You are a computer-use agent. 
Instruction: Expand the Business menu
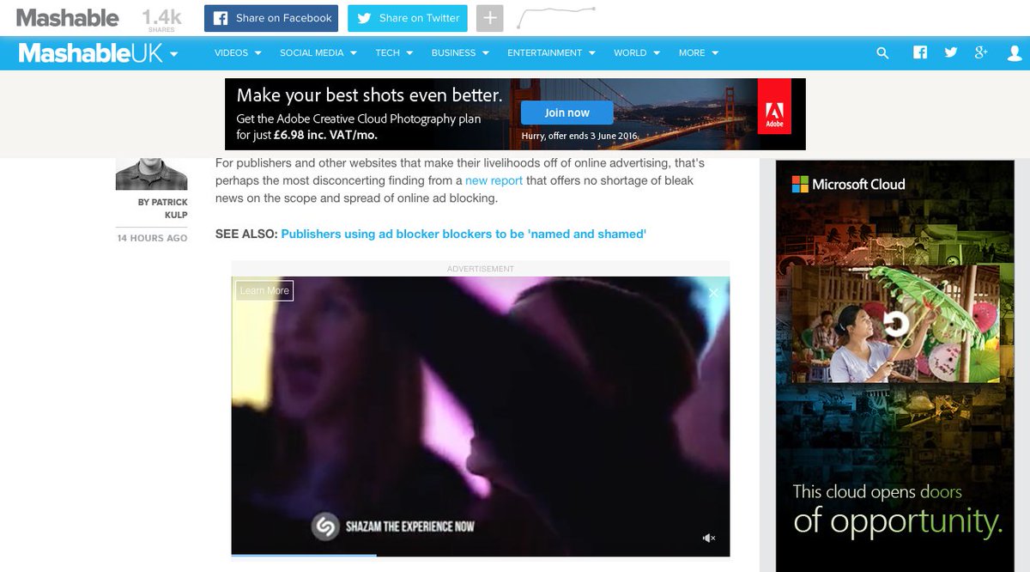pos(460,53)
